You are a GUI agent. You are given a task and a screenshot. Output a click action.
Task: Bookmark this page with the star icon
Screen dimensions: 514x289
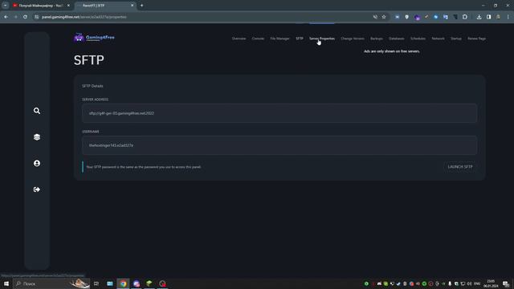click(384, 17)
